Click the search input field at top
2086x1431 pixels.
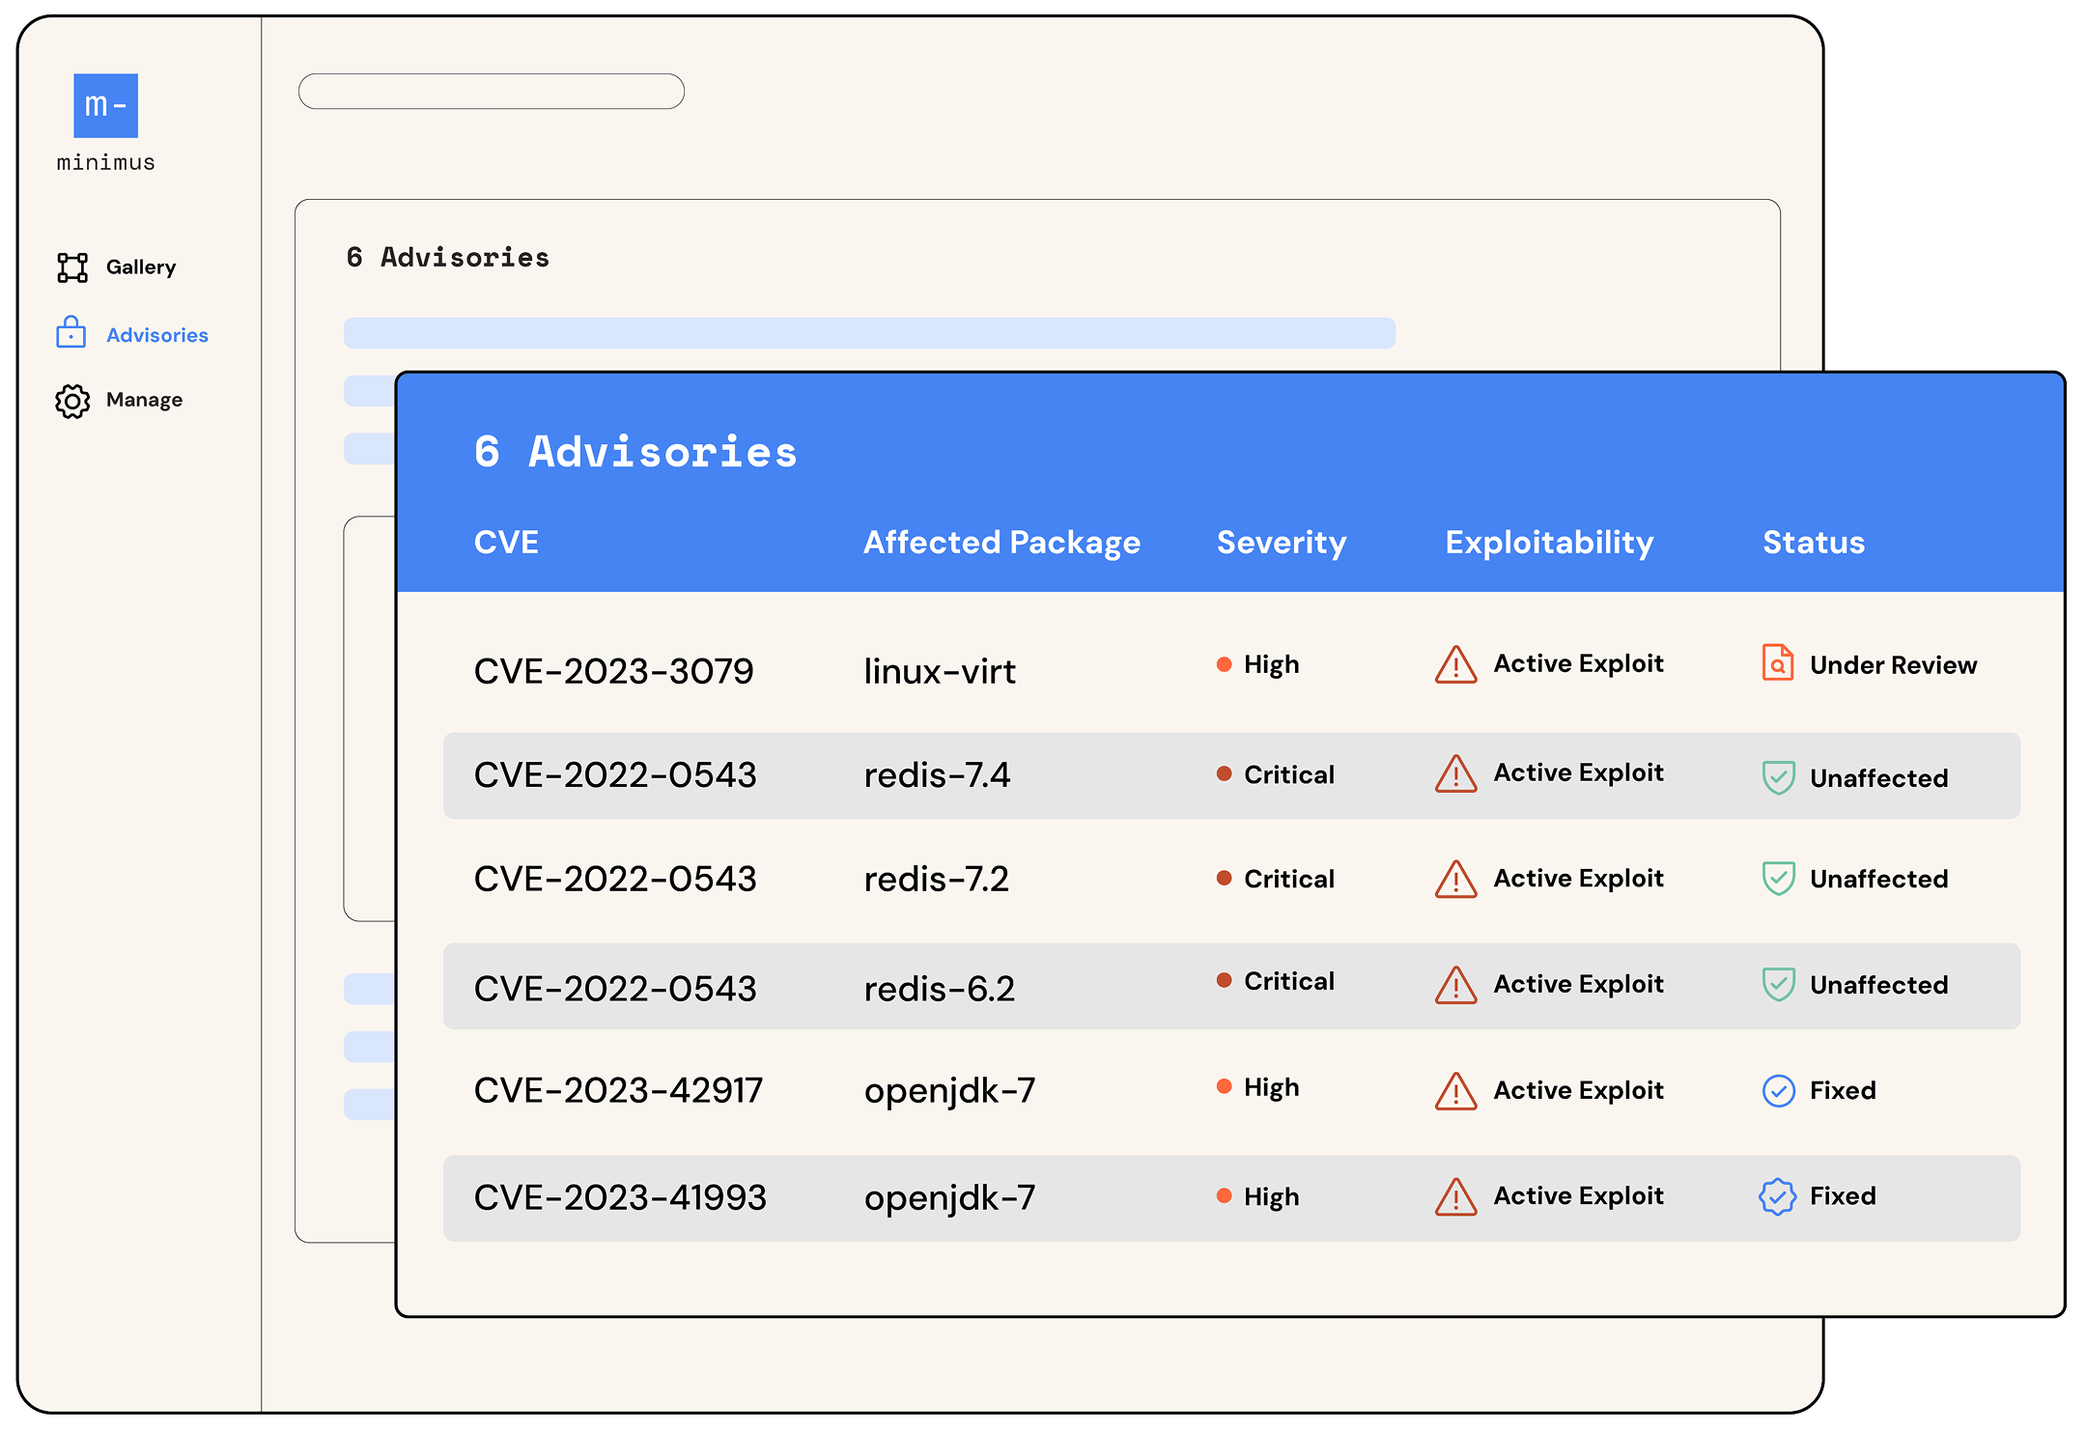click(491, 92)
